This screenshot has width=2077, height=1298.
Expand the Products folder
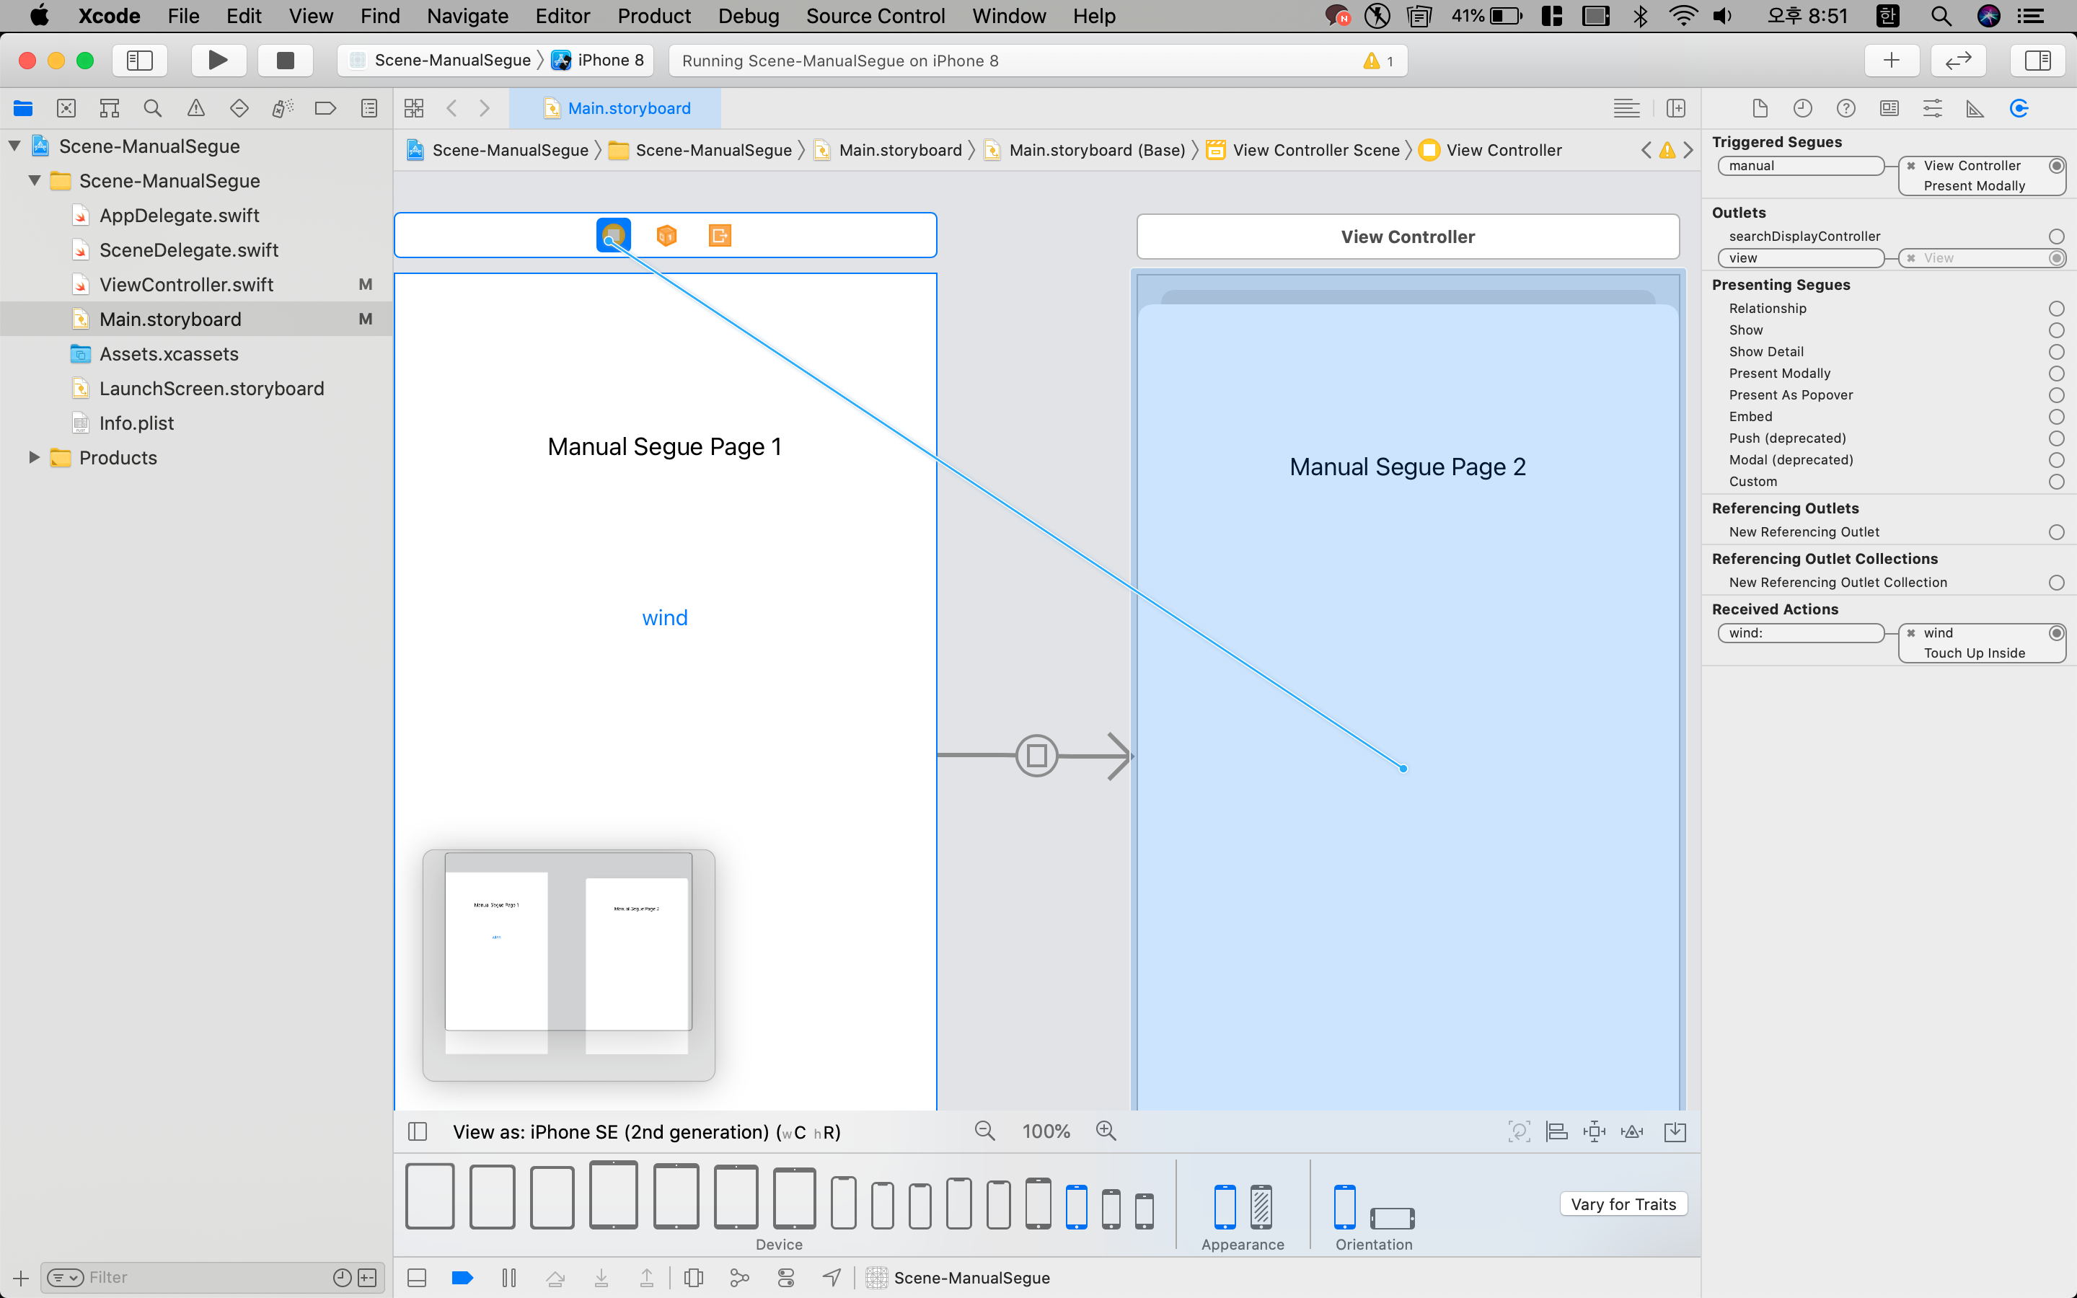(35, 458)
